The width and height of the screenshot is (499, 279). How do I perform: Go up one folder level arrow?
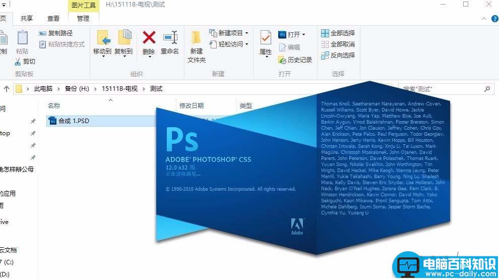(x=7, y=89)
